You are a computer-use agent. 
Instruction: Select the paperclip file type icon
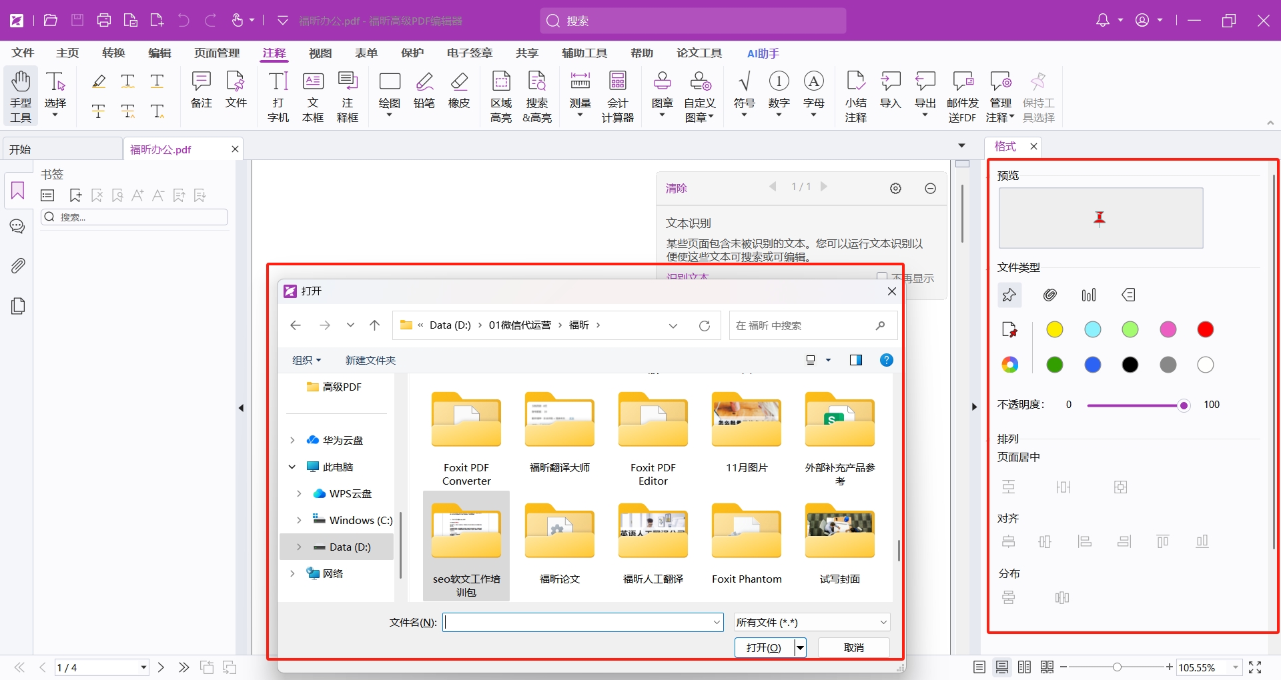pos(1050,295)
